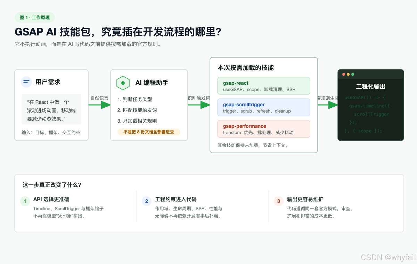
Task: Click the quoted React request text box
Action: [x=51, y=109]
